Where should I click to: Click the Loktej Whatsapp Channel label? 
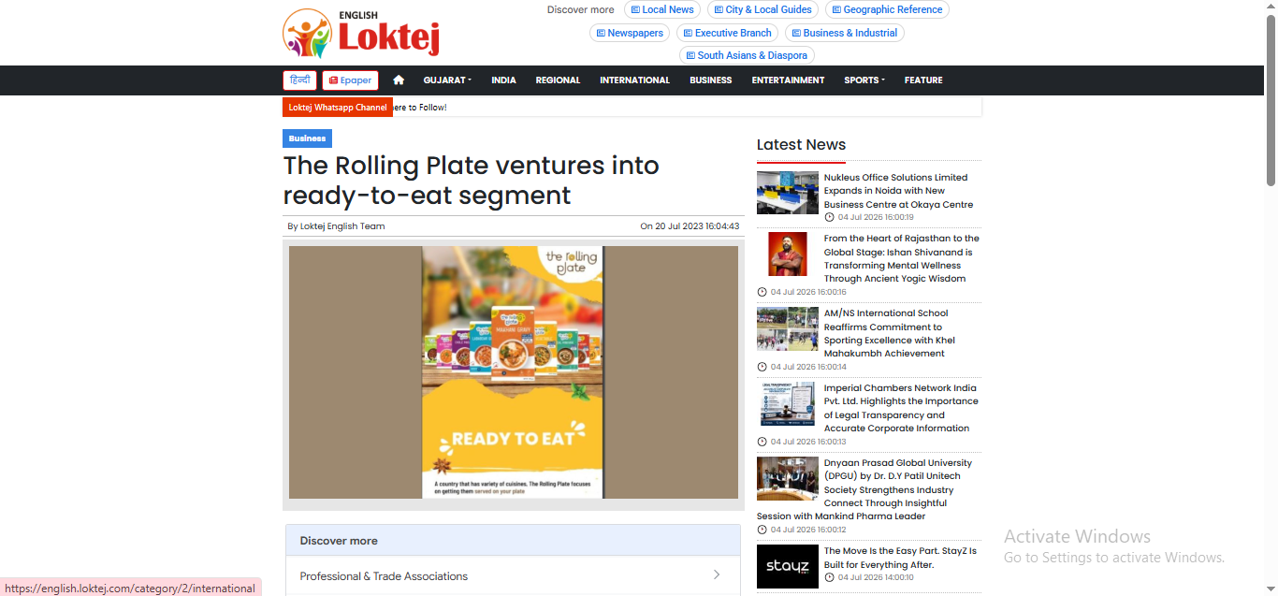tap(338, 108)
